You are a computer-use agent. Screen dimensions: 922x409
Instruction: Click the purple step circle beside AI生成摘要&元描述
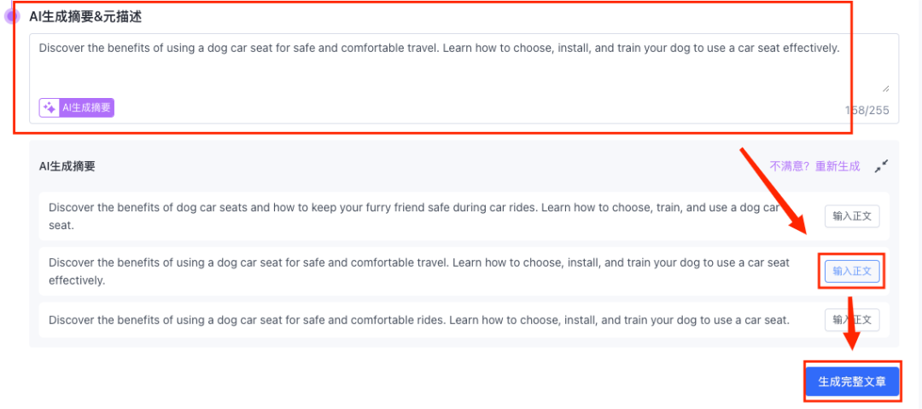click(x=12, y=16)
